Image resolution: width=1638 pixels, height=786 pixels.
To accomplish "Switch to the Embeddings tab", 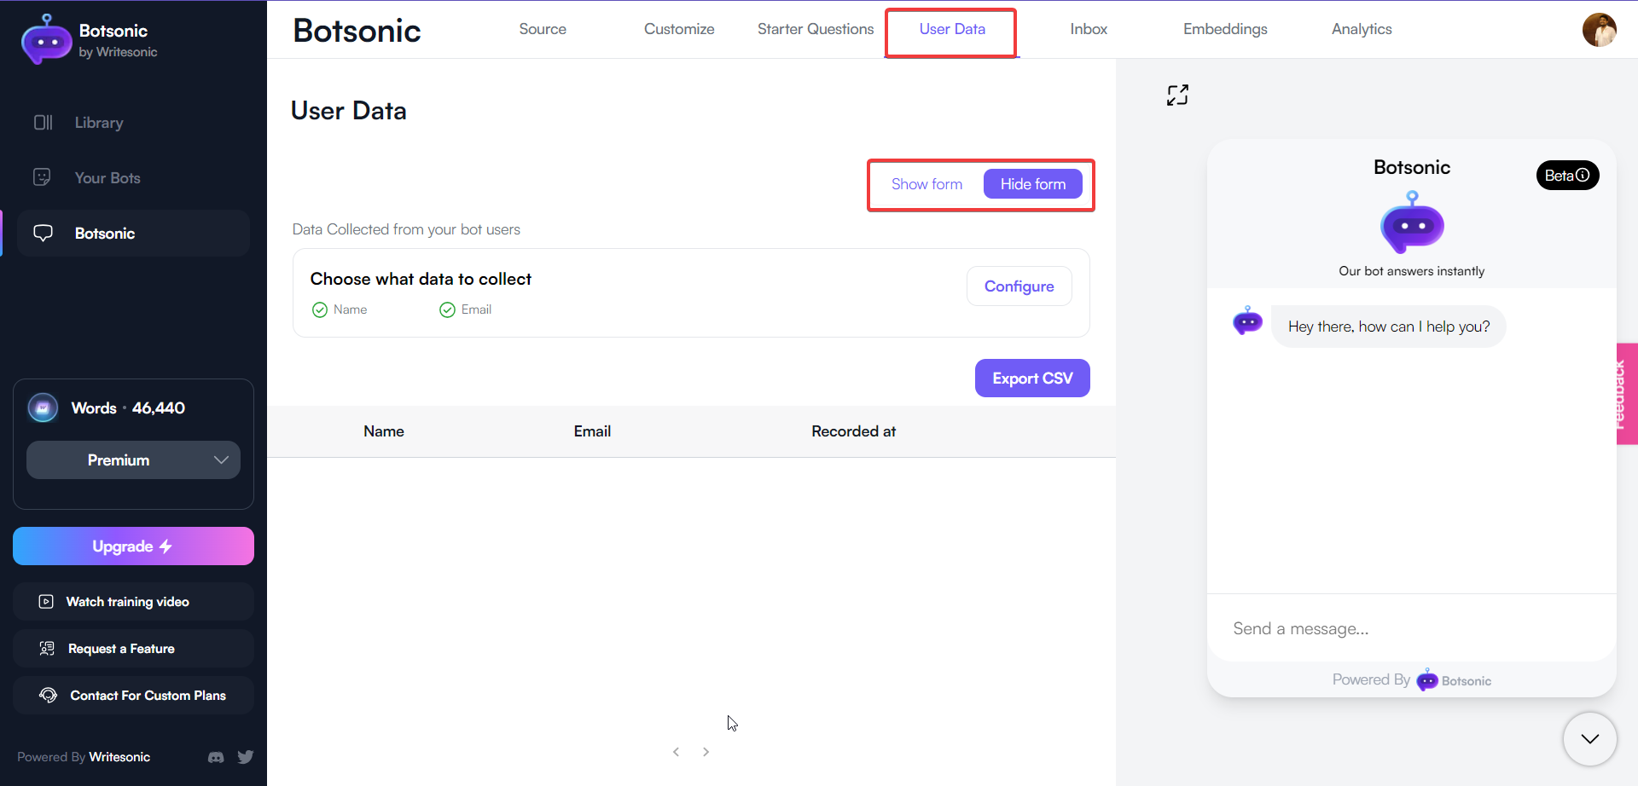I will pos(1224,29).
